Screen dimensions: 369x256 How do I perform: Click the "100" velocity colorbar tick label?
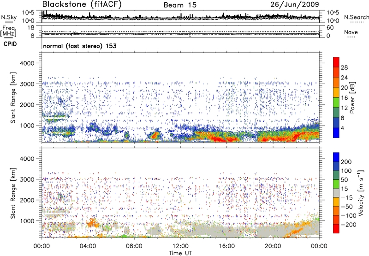pyautogui.click(x=346, y=171)
